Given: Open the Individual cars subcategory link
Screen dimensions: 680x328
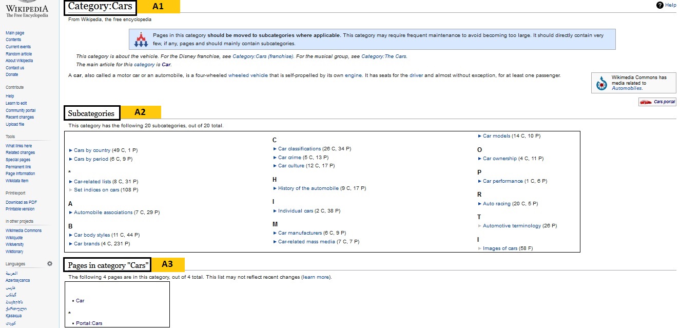Looking at the screenshot, I should (296, 211).
